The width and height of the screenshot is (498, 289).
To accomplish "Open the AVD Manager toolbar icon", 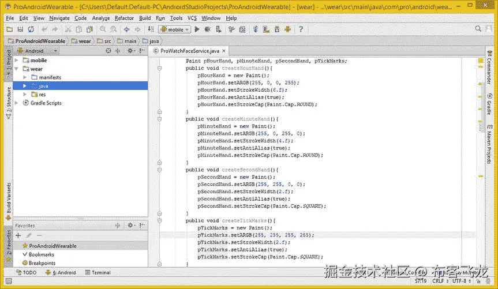I will point(266,29).
